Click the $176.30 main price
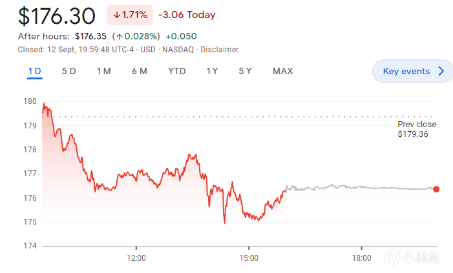 (57, 15)
